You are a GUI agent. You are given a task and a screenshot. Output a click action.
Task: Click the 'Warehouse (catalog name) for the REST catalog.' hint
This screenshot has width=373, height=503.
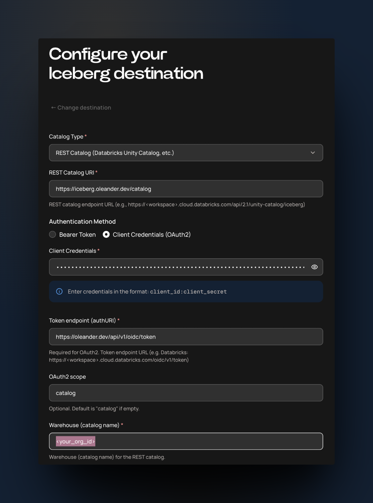point(107,457)
